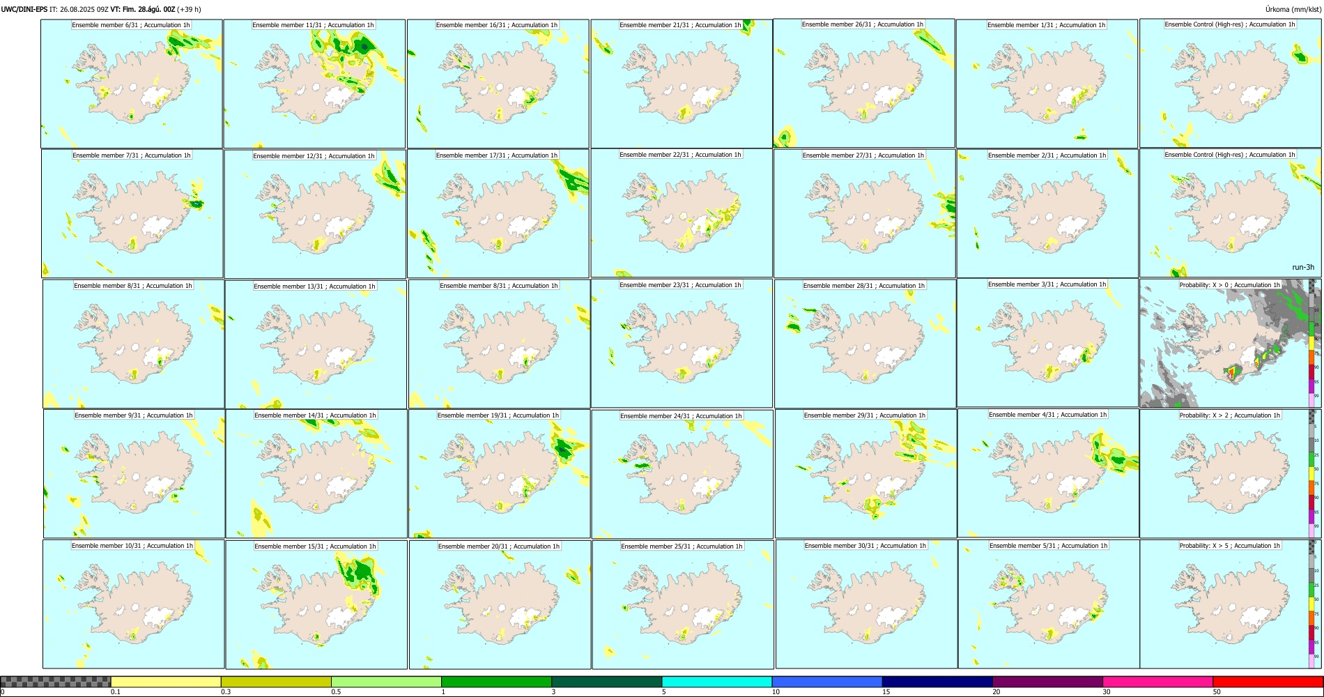The width and height of the screenshot is (1324, 697).
Task: Click the 'Ensemble member 28/31' panel label
Action: [x=864, y=286]
